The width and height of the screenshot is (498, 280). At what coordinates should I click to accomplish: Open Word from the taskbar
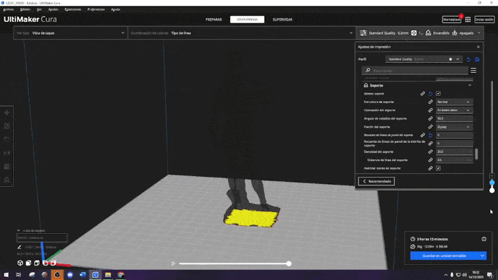(82, 275)
